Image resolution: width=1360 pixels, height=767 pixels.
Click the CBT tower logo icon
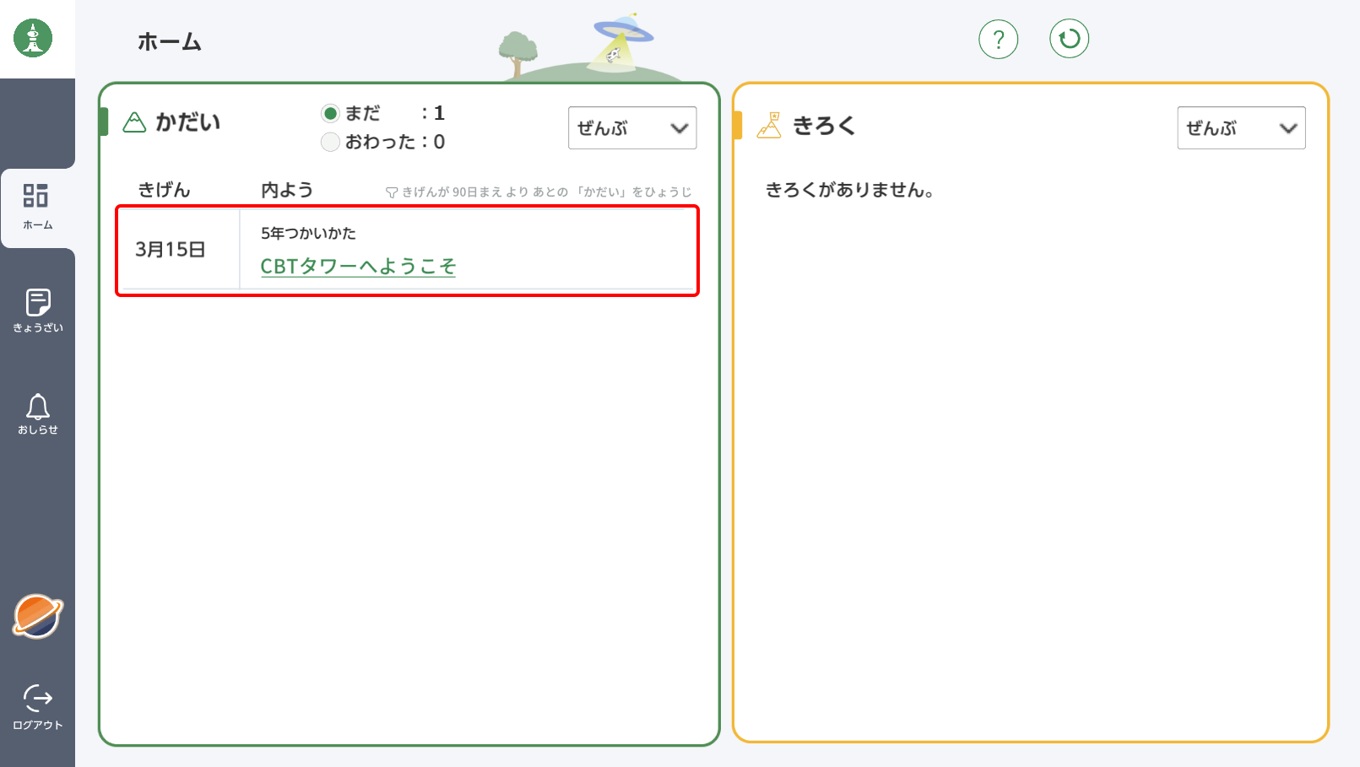pos(33,38)
